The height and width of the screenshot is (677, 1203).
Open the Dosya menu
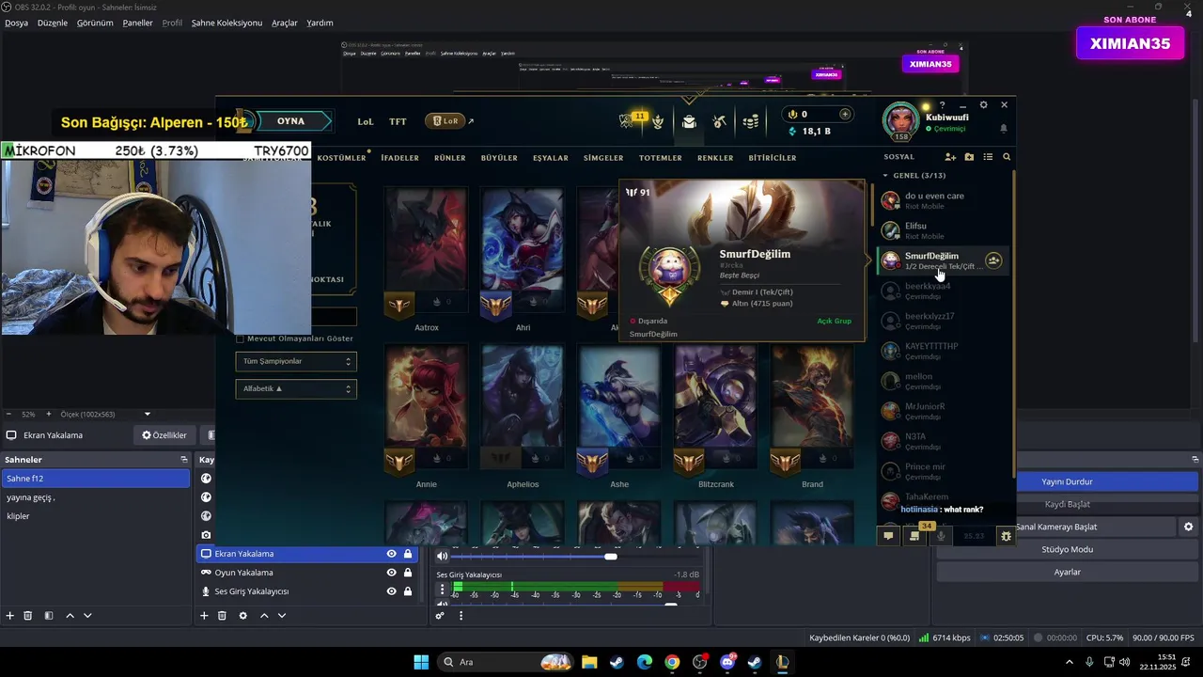click(16, 23)
